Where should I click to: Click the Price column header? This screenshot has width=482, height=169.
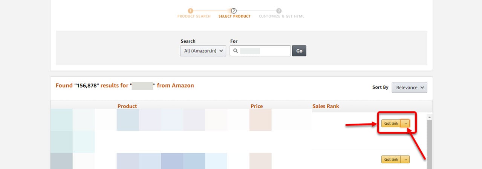(257, 106)
